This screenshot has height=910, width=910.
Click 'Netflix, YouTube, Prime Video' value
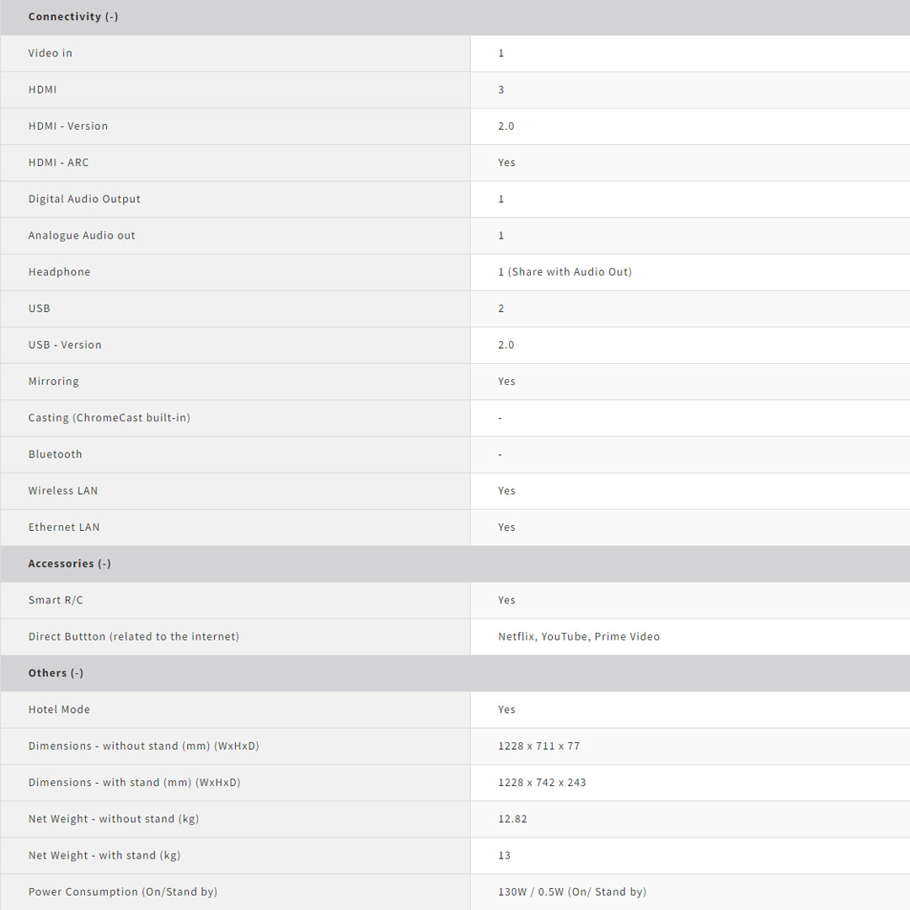click(x=579, y=637)
